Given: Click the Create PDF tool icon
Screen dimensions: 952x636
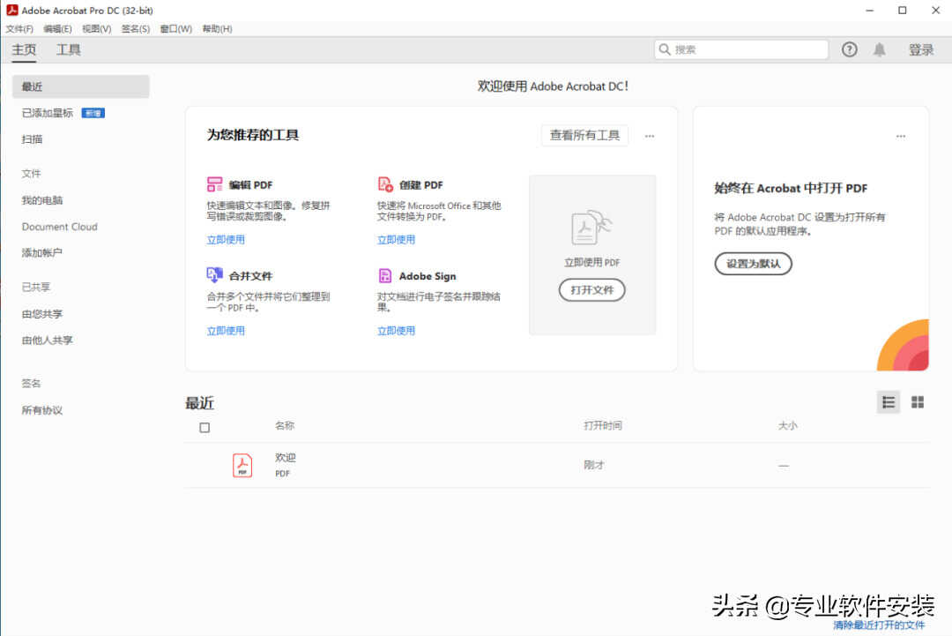Looking at the screenshot, I should tap(385, 184).
